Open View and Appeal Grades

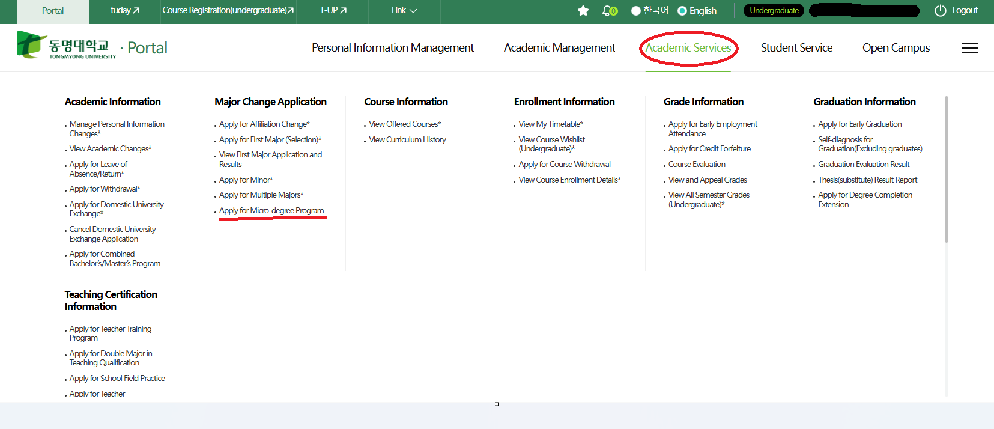[x=708, y=180]
